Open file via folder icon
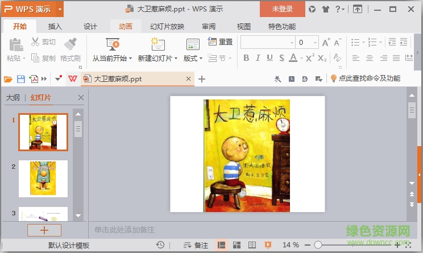423x253 pixels. tap(8, 79)
